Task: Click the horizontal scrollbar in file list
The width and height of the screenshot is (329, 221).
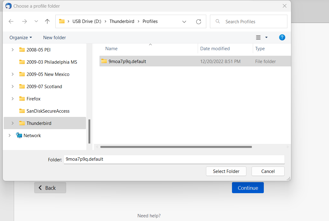Action: pyautogui.click(x=176, y=147)
